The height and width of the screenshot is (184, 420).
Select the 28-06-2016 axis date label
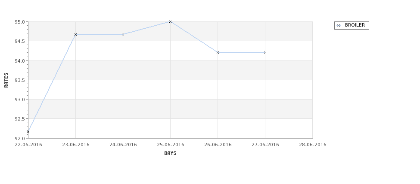coord(313,145)
